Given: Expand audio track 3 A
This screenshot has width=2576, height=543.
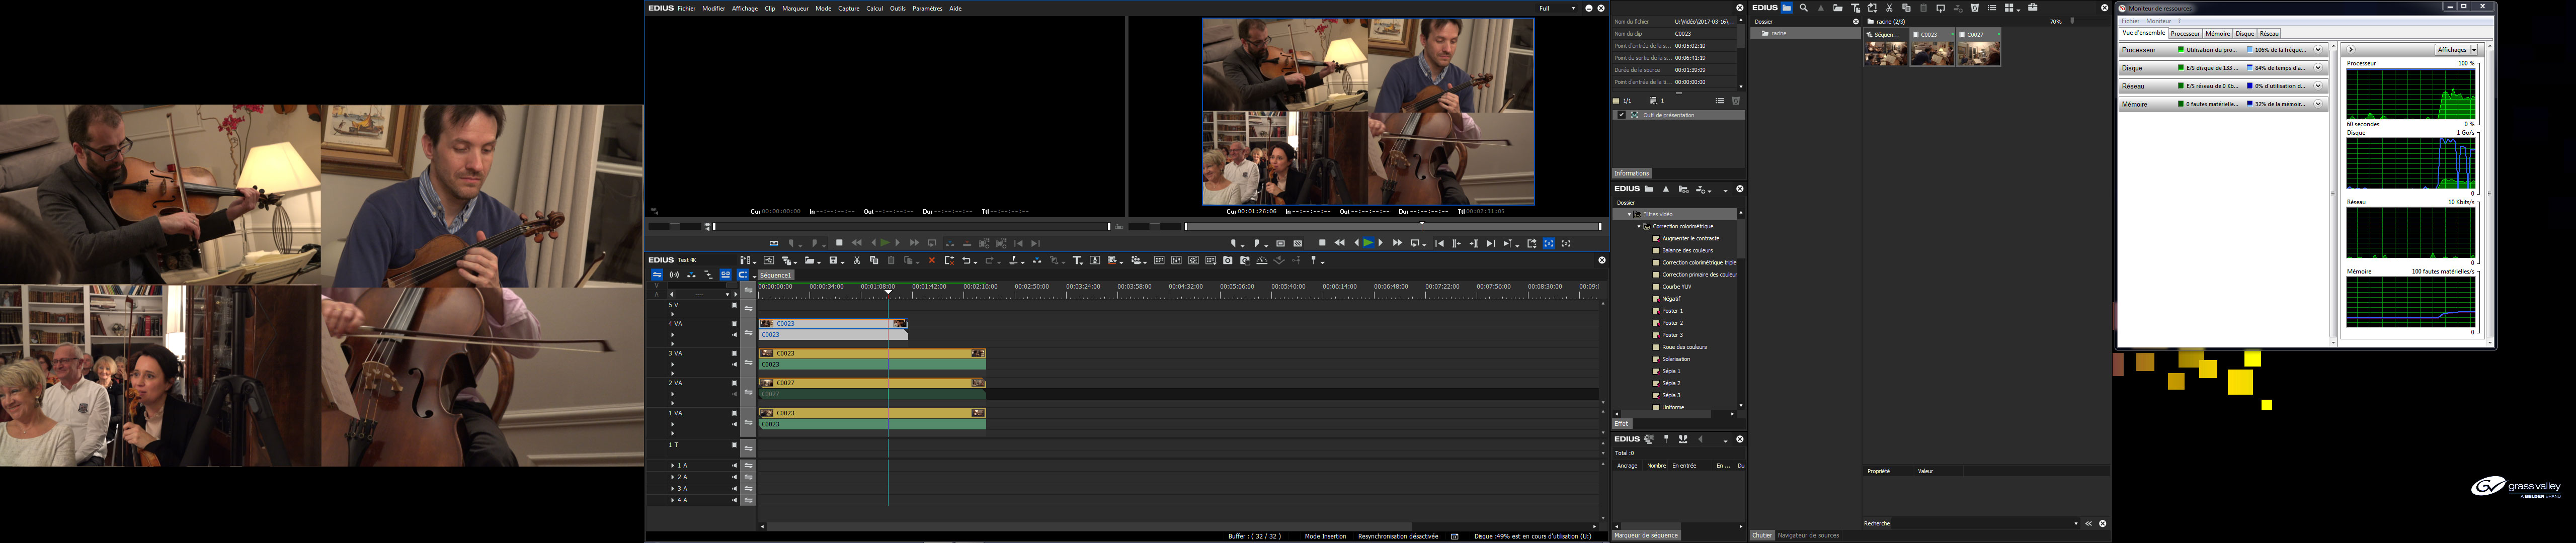Looking at the screenshot, I should click(673, 488).
